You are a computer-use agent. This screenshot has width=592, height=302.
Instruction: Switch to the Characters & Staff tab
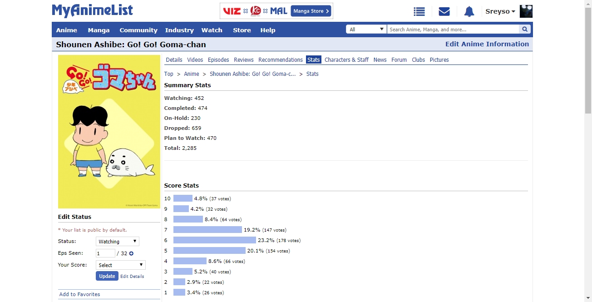pos(346,60)
